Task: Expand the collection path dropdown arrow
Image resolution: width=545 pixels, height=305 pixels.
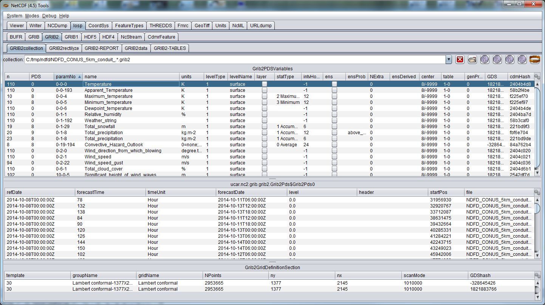Action: (449, 59)
